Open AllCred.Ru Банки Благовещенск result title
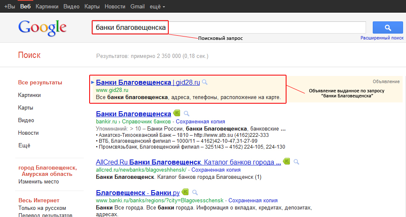 (188, 162)
